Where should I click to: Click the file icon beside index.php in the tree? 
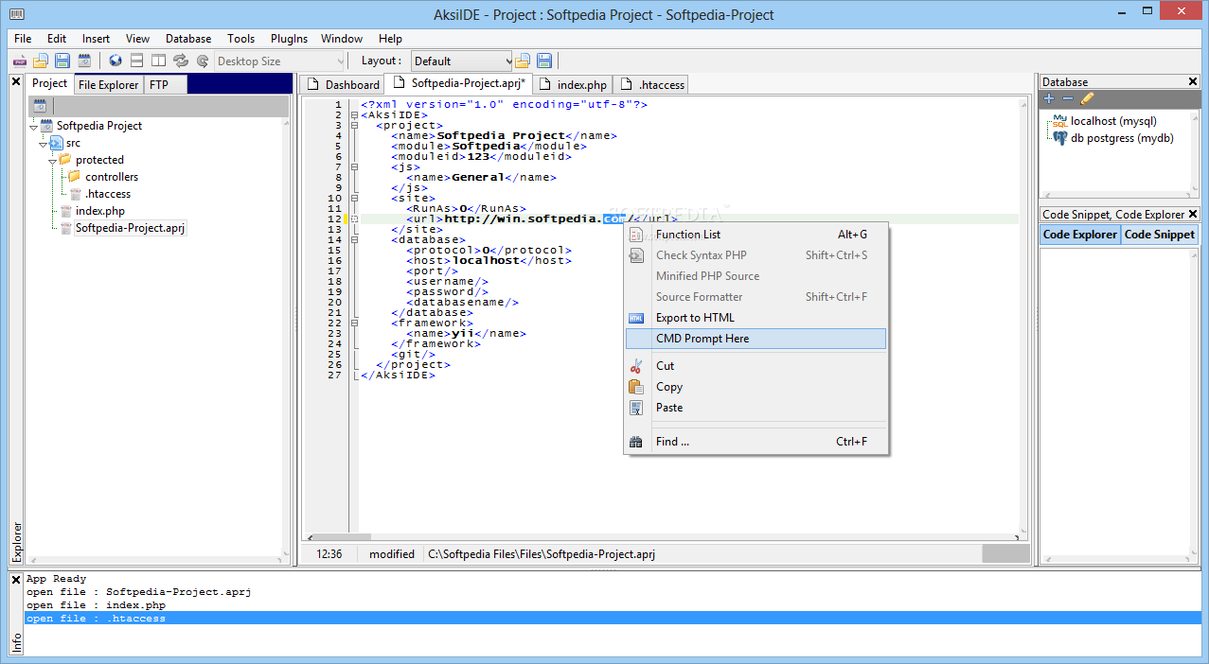click(65, 211)
